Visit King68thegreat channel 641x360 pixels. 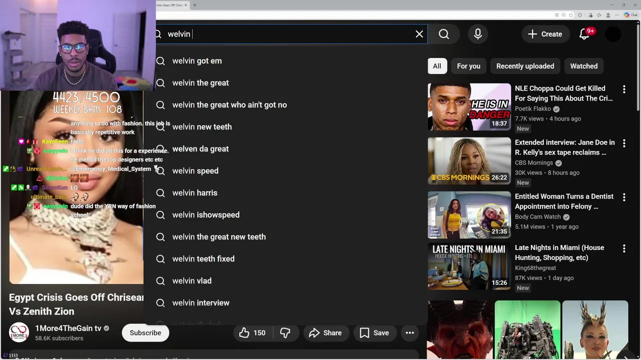point(535,268)
